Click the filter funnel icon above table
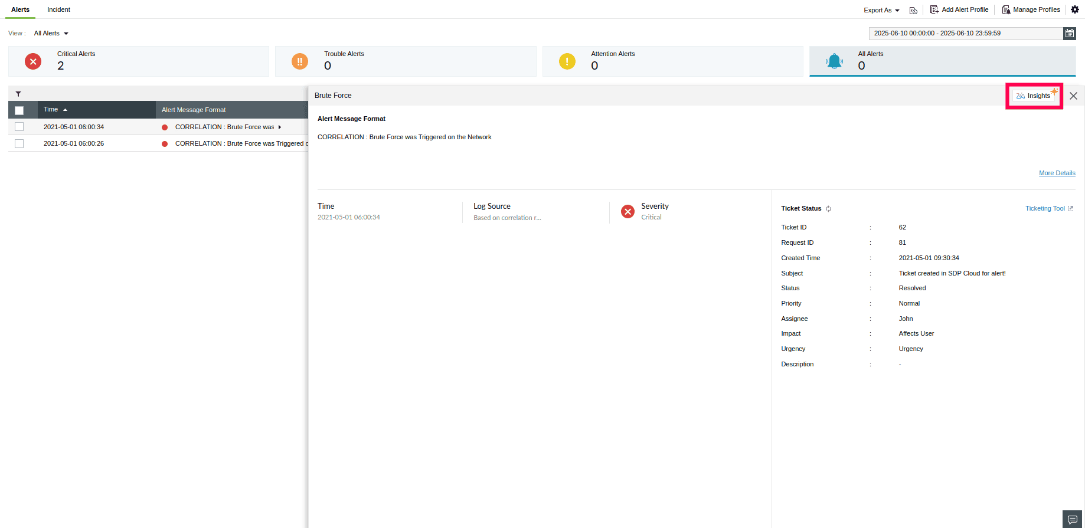This screenshot has width=1085, height=528. click(18, 94)
